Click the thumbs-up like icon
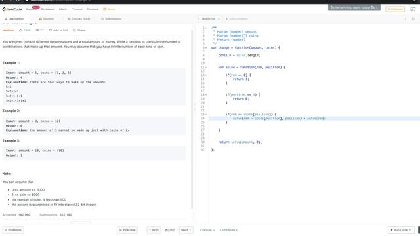 (x=20, y=30)
